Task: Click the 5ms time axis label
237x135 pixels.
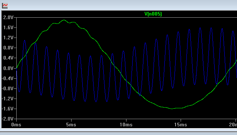Action: click(x=71, y=125)
